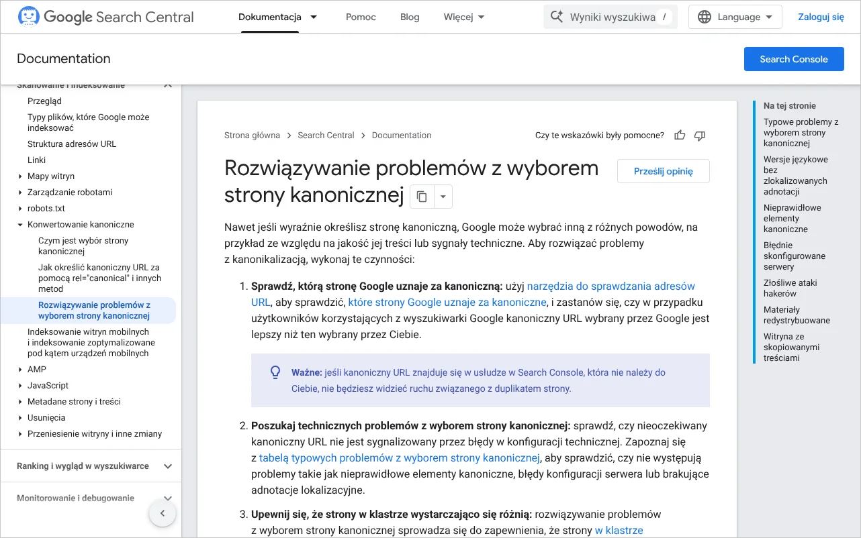Open Metadane strony i treści item
Image resolution: width=861 pixels, height=538 pixels.
[x=74, y=402]
